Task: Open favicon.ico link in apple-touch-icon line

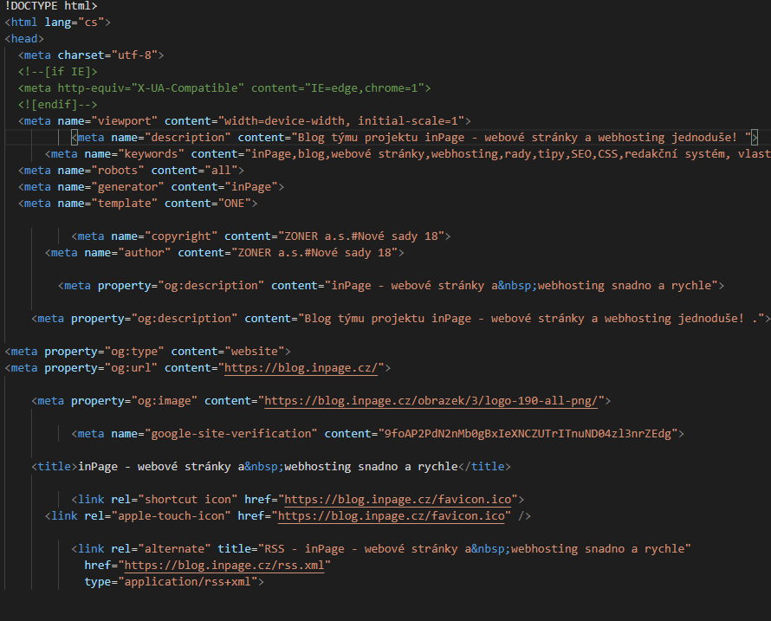Action: [391, 516]
